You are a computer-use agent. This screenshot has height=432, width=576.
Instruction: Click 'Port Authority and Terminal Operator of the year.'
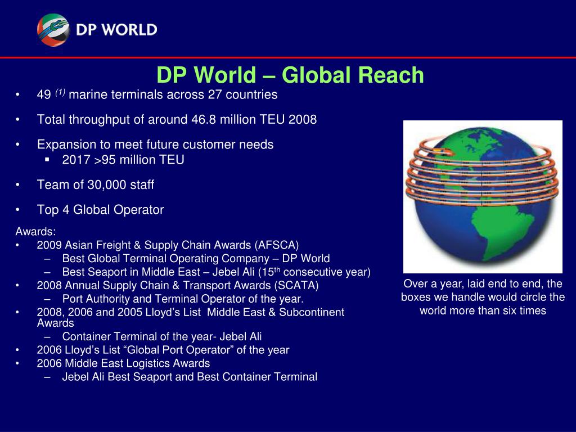183,299
